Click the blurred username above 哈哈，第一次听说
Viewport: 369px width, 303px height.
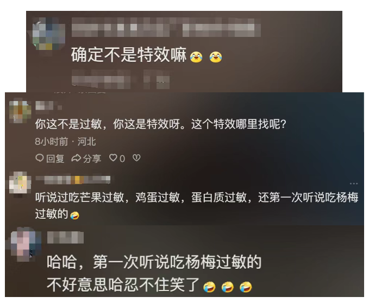tap(65, 237)
